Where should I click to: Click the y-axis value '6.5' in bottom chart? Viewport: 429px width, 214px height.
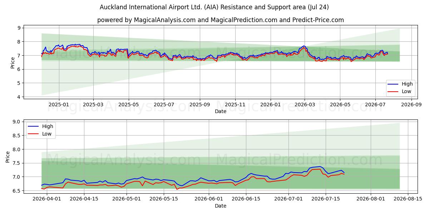[17, 191]
